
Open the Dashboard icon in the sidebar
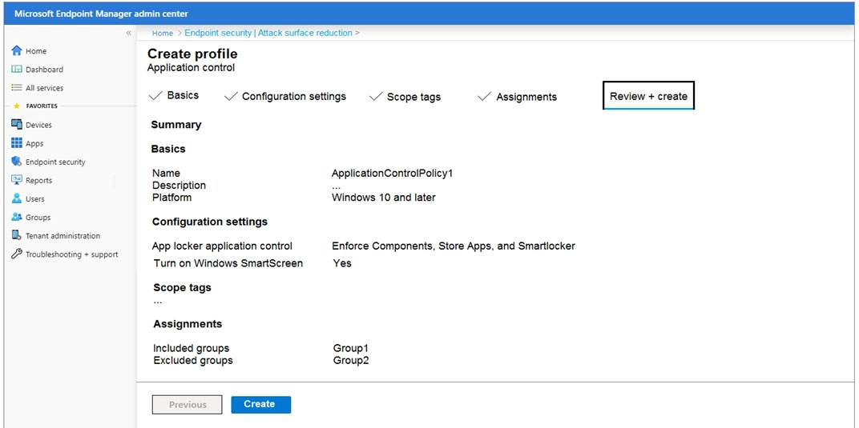(17, 70)
